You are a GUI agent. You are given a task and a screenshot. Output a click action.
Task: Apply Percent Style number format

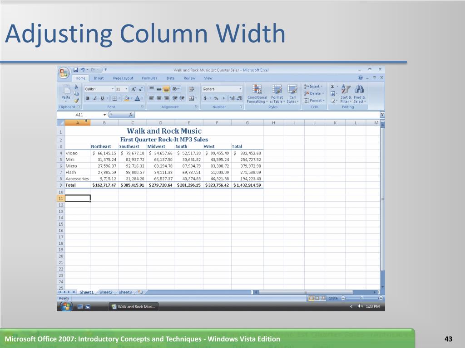click(216, 98)
